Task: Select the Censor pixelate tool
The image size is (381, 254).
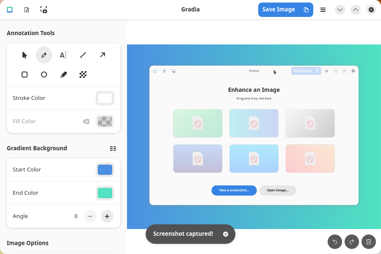Action: [83, 75]
